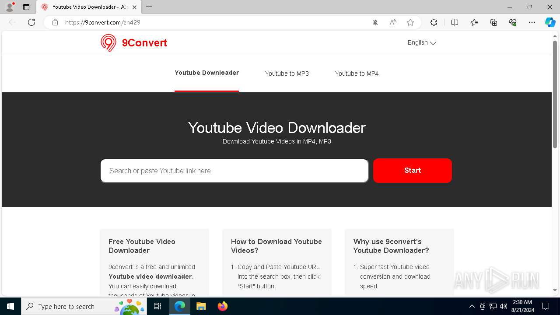The image size is (560, 315).
Task: Click the scrollbar up arrow
Action: (555, 35)
